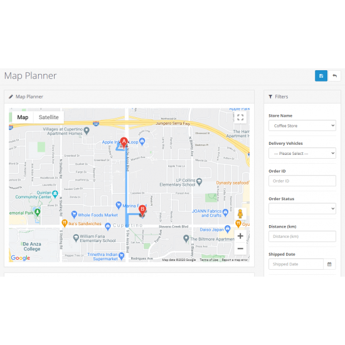The width and height of the screenshot is (345, 345).
Task: Click the Whole Foods Market pin
Action: tap(74, 214)
